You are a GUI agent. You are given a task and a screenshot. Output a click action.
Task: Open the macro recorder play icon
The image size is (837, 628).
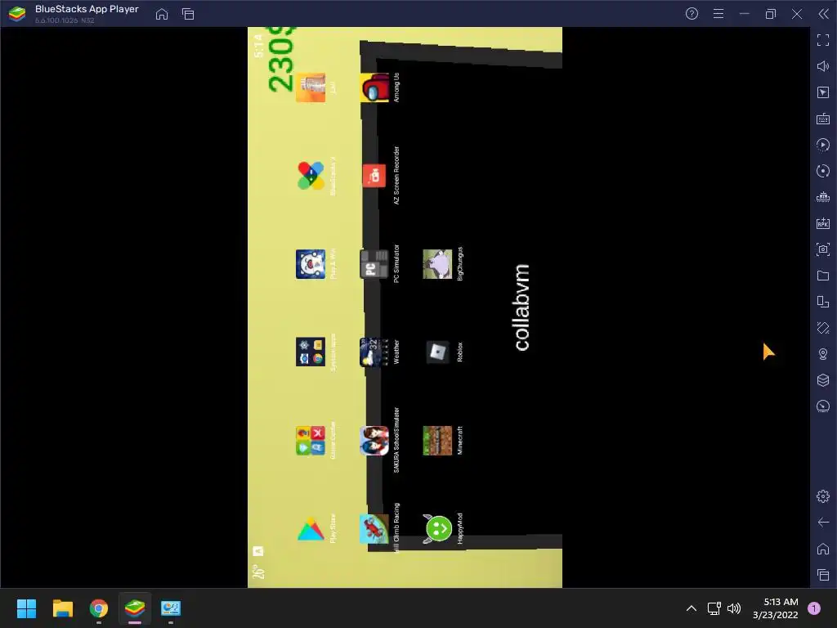822,145
